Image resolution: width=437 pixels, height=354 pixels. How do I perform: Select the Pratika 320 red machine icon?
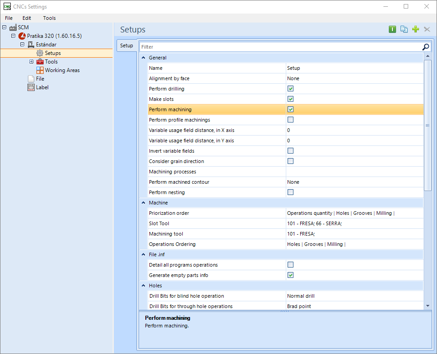(22, 36)
